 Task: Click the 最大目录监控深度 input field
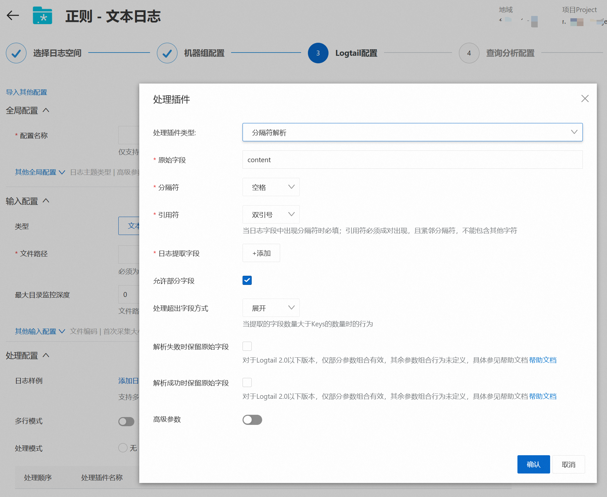coord(129,294)
